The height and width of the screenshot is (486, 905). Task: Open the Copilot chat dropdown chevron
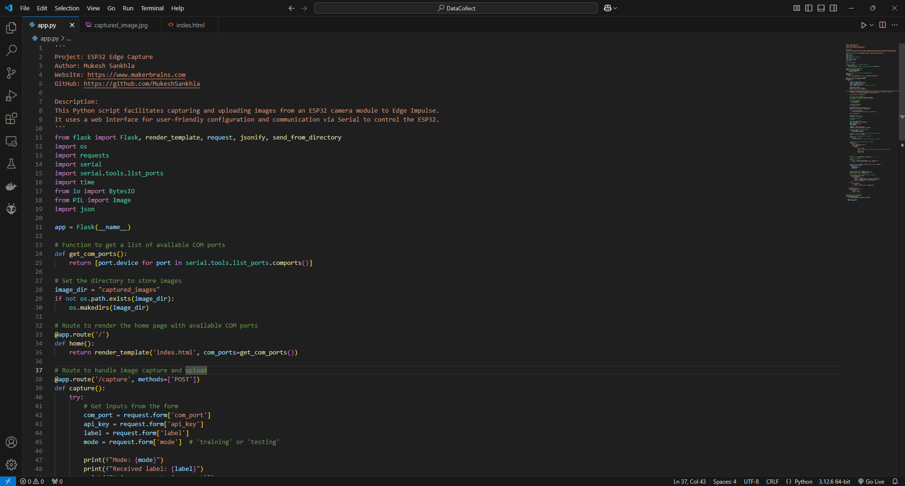[615, 8]
